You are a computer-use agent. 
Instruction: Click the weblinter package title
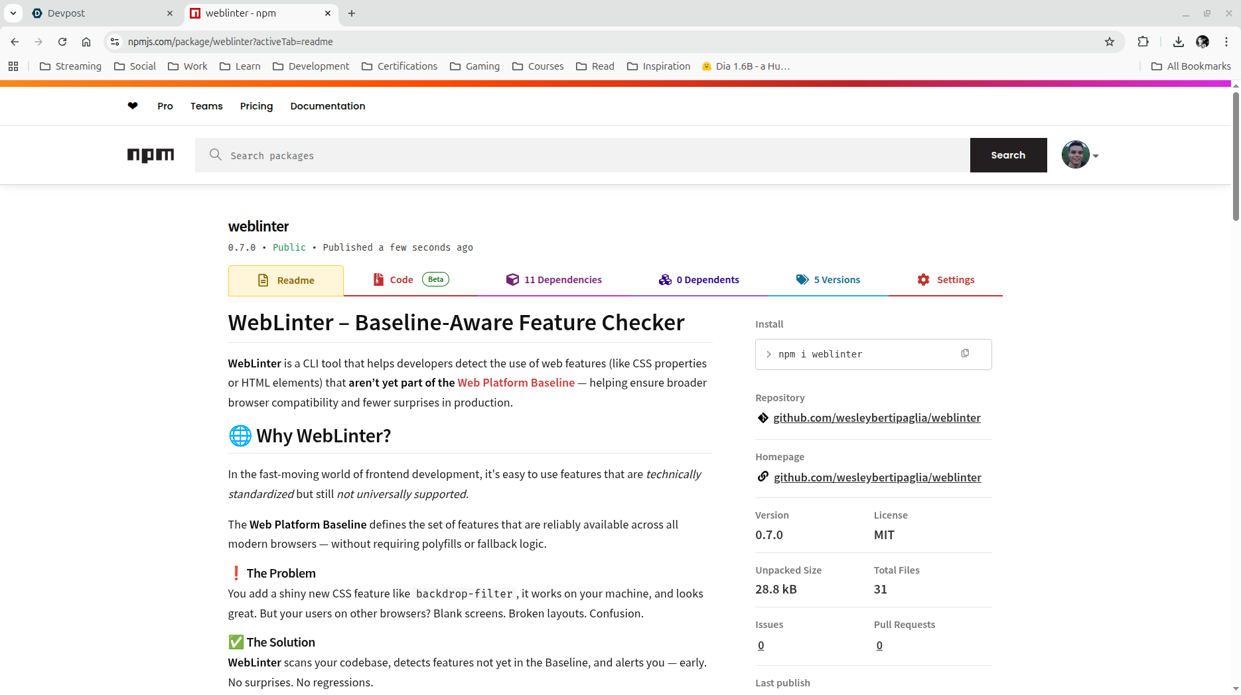click(x=258, y=226)
